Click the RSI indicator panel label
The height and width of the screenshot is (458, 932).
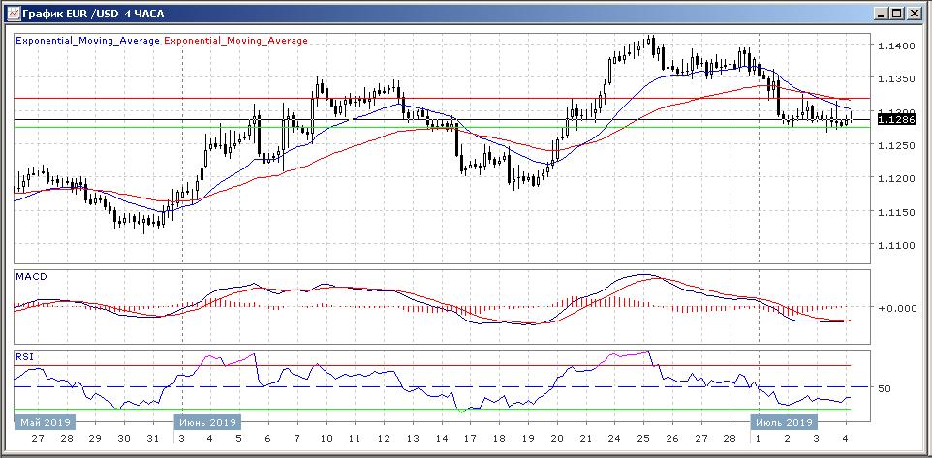point(24,356)
